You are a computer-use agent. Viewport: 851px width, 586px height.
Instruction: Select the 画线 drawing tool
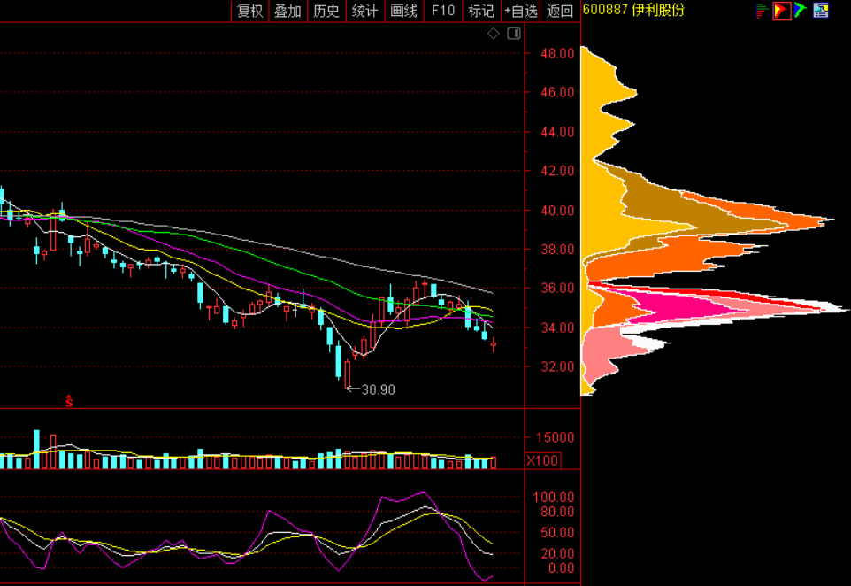[403, 11]
